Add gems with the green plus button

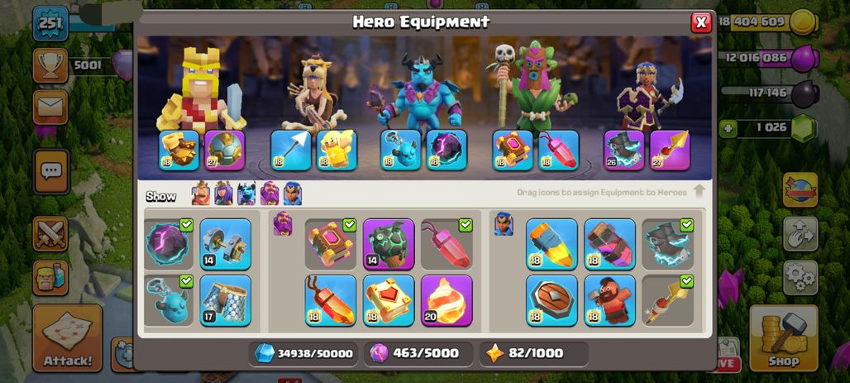(x=728, y=129)
